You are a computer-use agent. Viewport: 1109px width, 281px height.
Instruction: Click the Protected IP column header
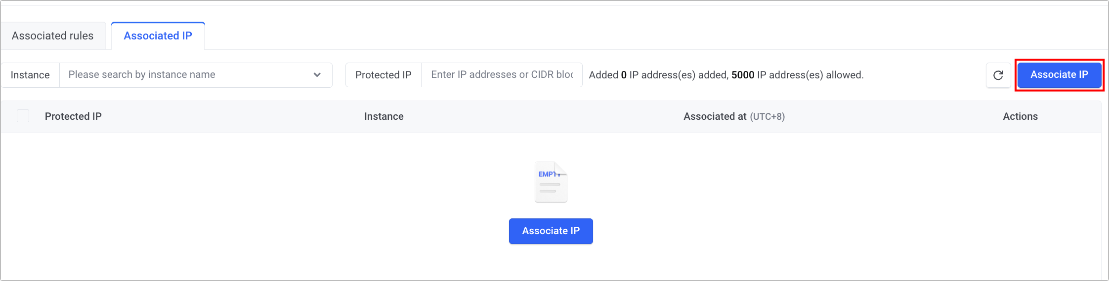point(73,116)
